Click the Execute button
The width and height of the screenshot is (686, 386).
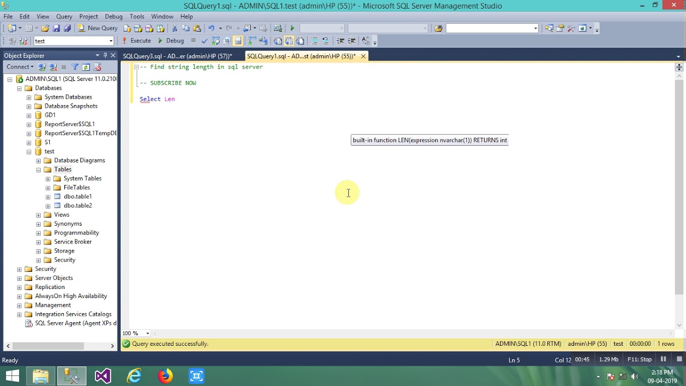point(136,41)
